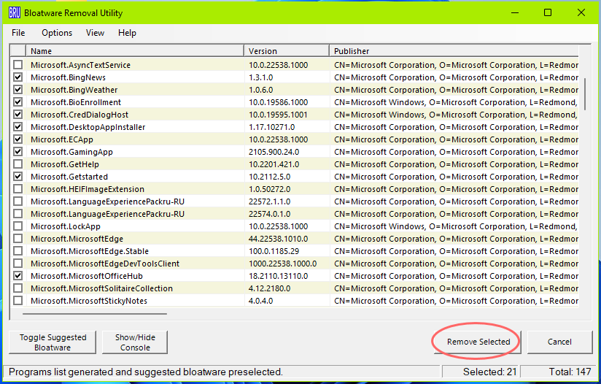
Task: Uncheck the Microsoft.BingWeather checkbox
Action: 18,90
